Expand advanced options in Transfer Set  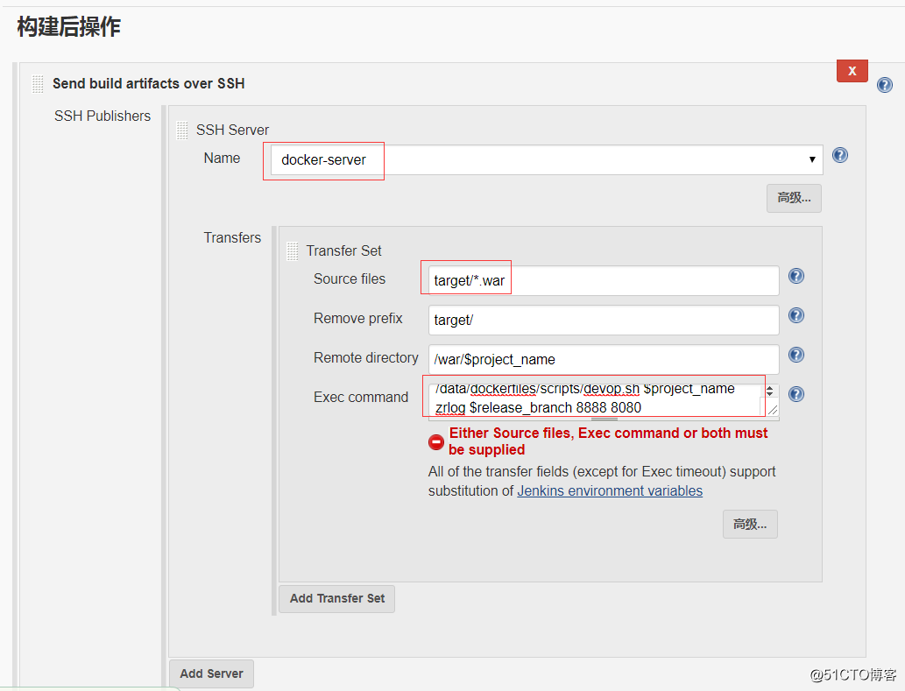[750, 525]
